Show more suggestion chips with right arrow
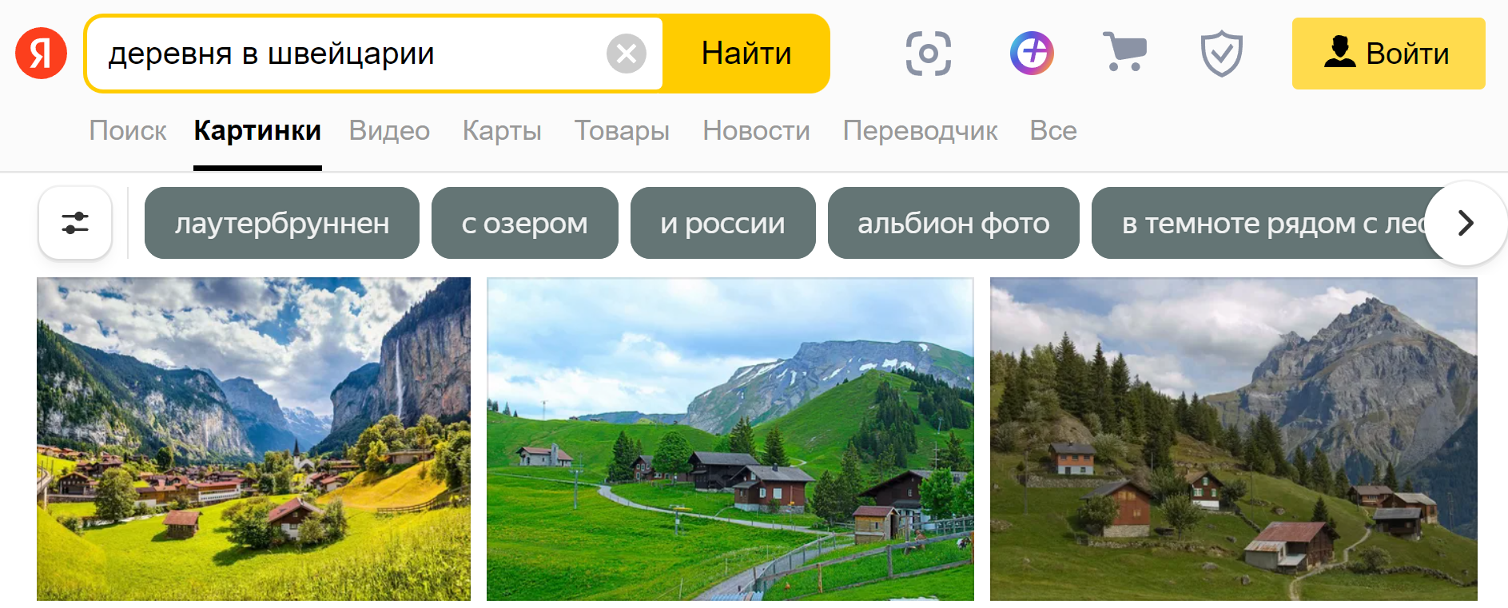 [x=1465, y=223]
